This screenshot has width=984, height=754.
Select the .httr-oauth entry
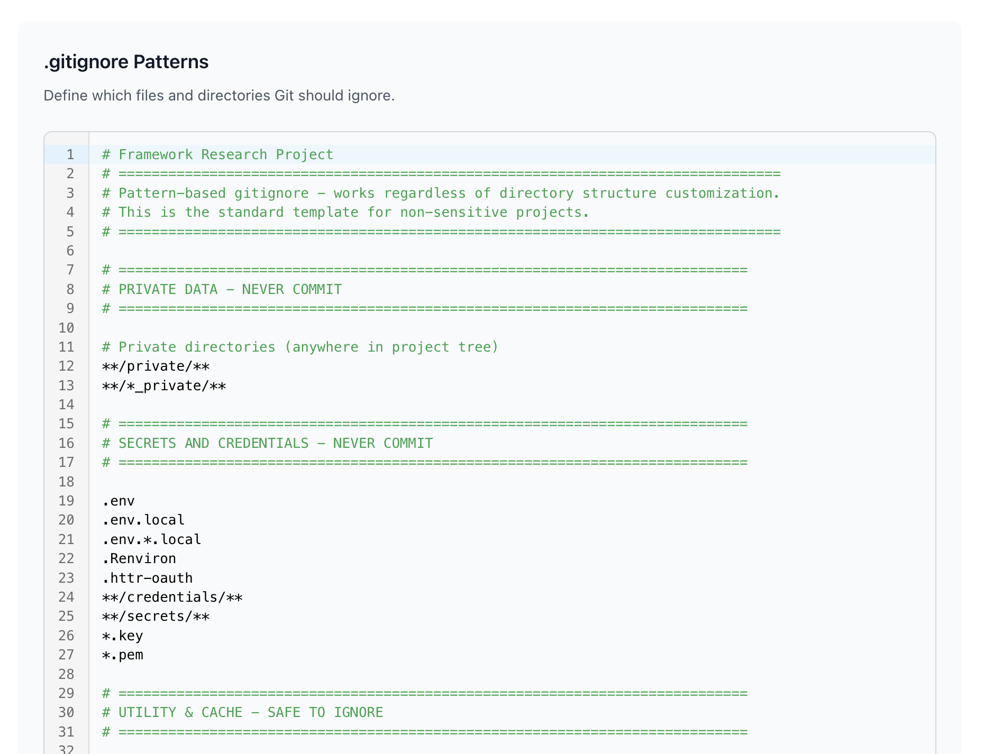(147, 578)
